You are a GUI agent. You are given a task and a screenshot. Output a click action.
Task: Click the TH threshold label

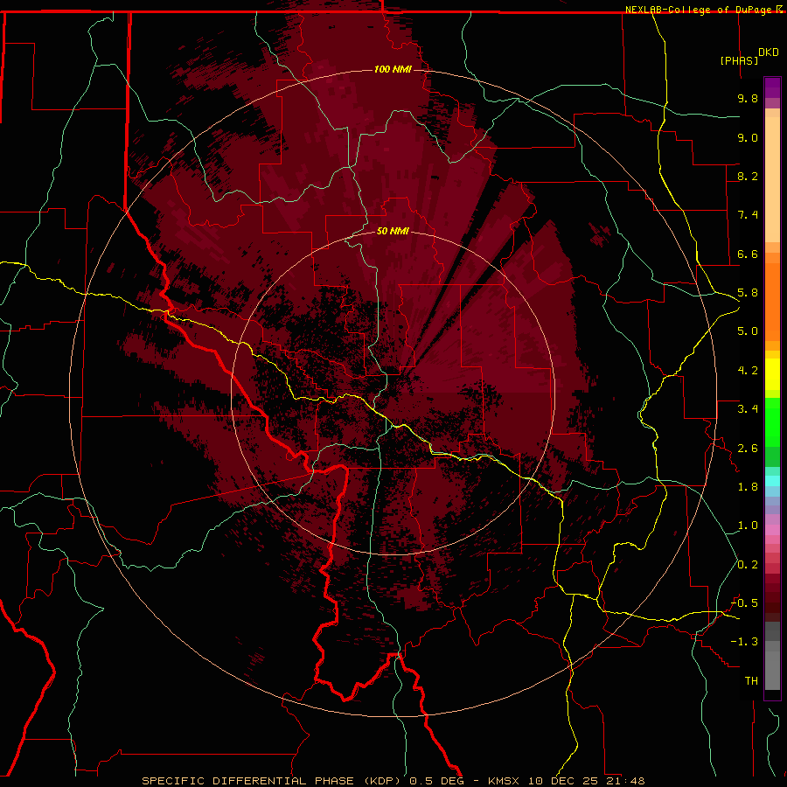click(x=751, y=681)
